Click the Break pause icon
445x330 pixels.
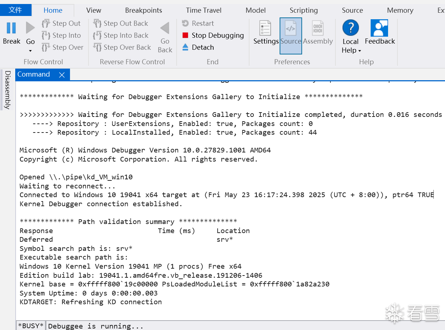11,28
